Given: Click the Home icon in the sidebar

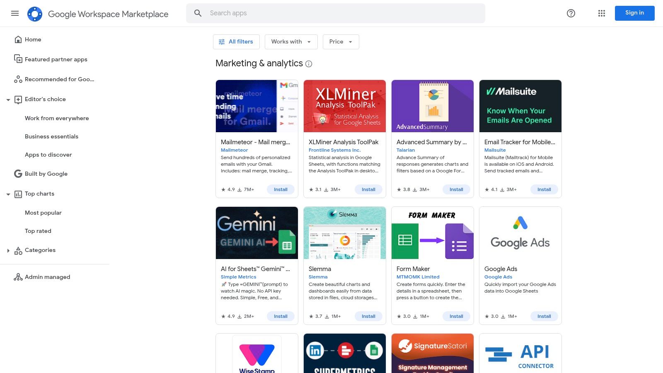Looking at the screenshot, I should 18,39.
